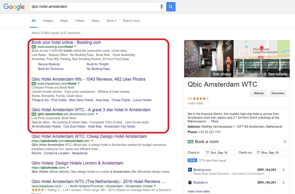The width and height of the screenshot is (295, 194).
Task: Click the Directions button
Action: (x=278, y=93)
